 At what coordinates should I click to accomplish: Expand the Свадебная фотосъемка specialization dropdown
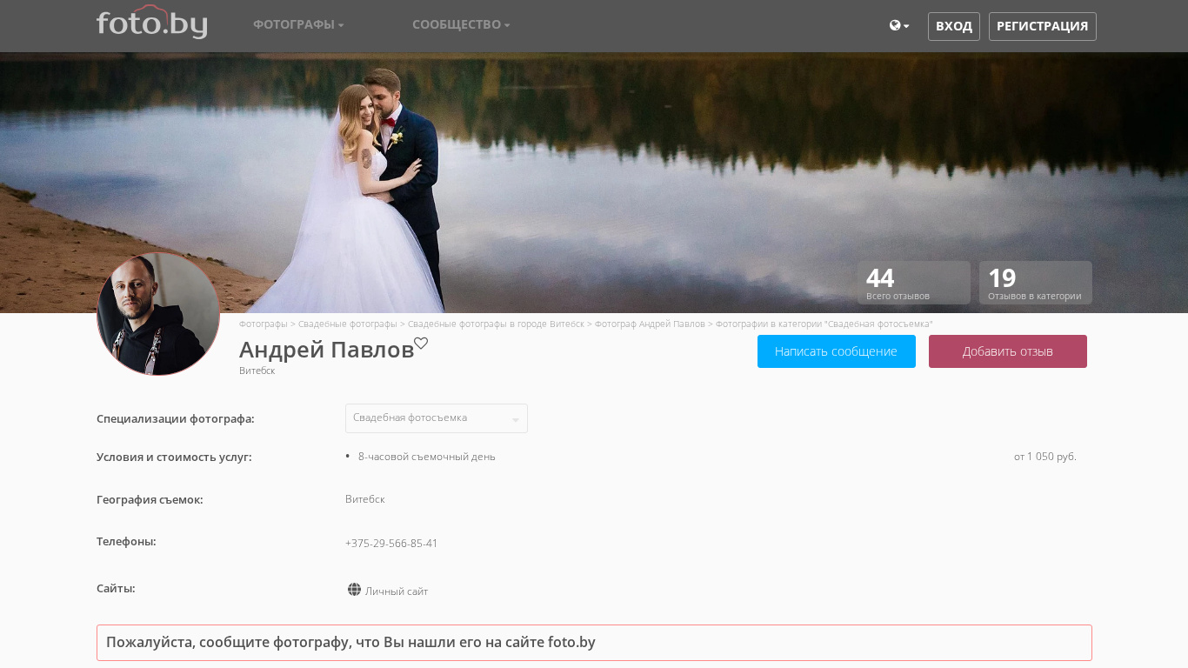(437, 418)
